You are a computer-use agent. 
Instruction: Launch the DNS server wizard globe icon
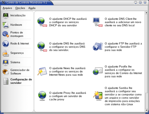tap(42, 47)
